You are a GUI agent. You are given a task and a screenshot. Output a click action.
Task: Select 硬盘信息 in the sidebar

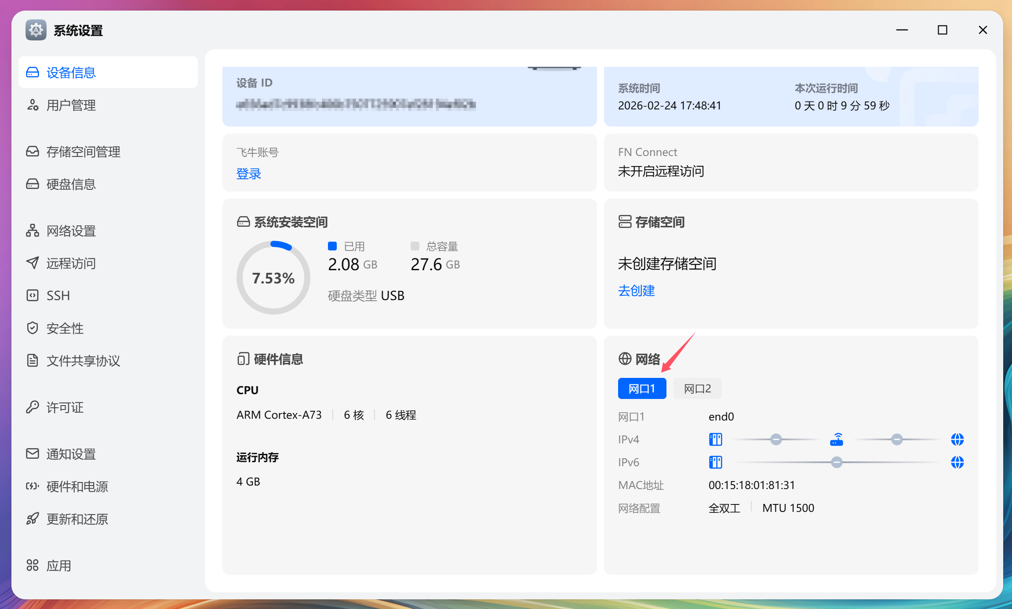point(71,184)
